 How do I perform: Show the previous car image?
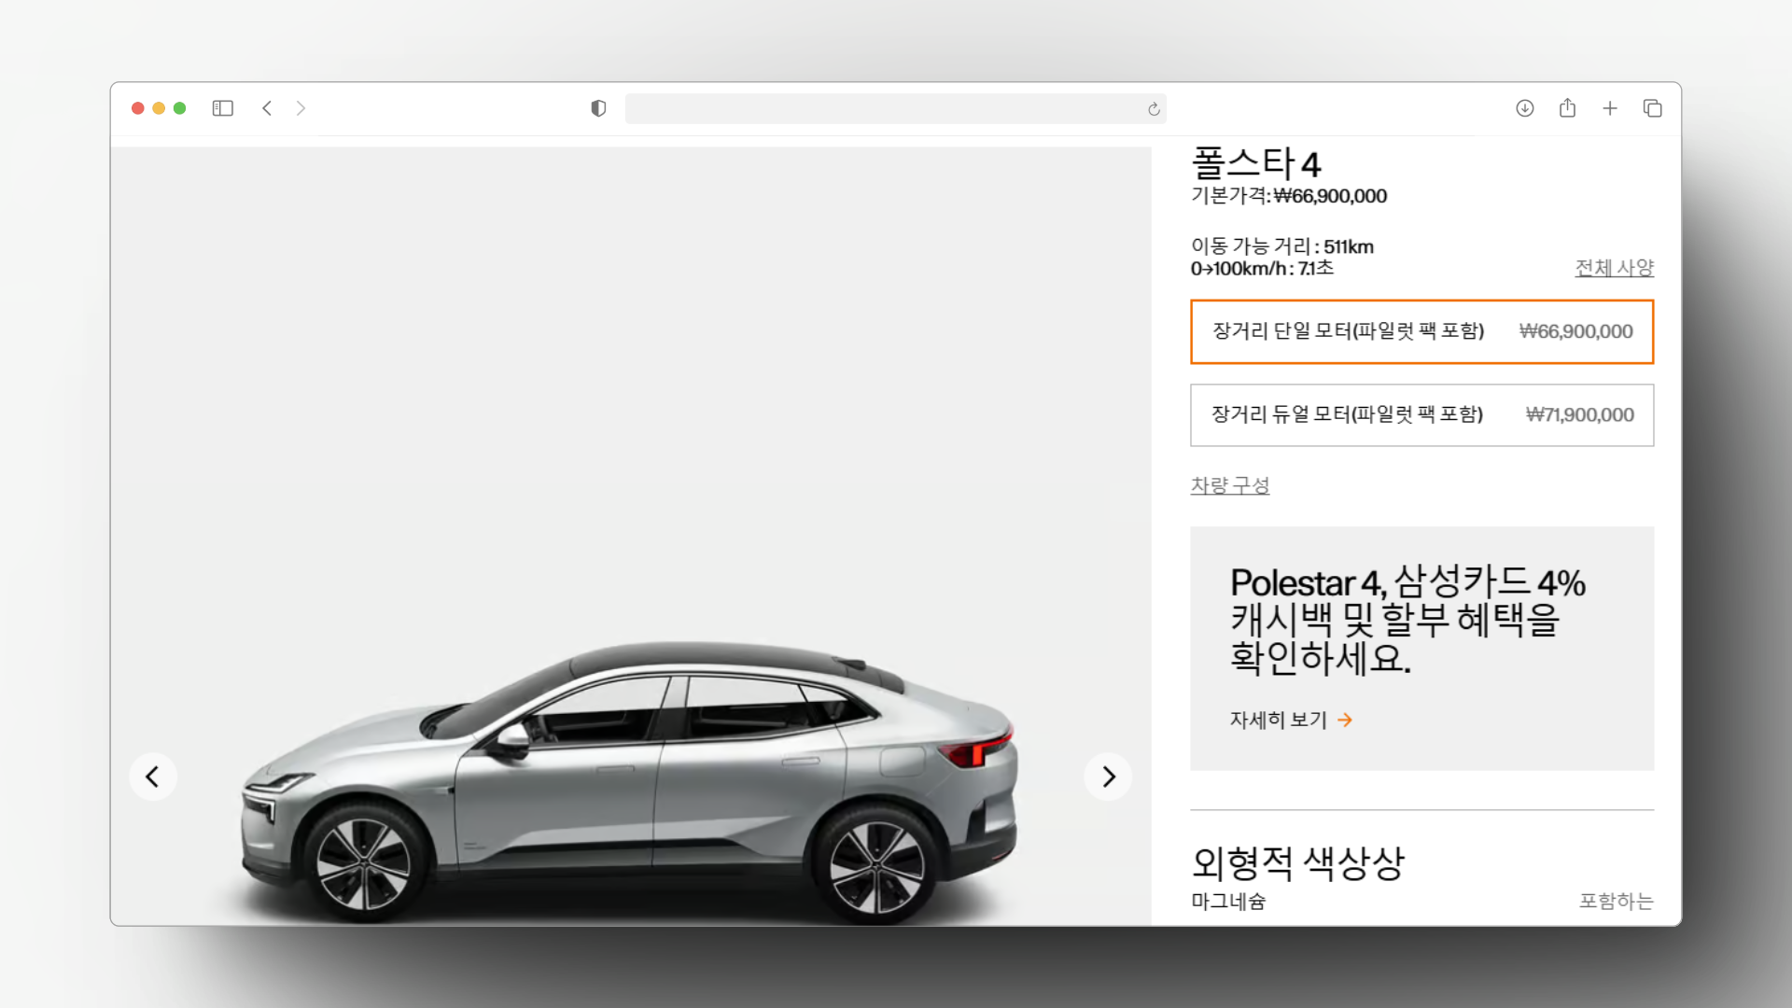coord(152,777)
